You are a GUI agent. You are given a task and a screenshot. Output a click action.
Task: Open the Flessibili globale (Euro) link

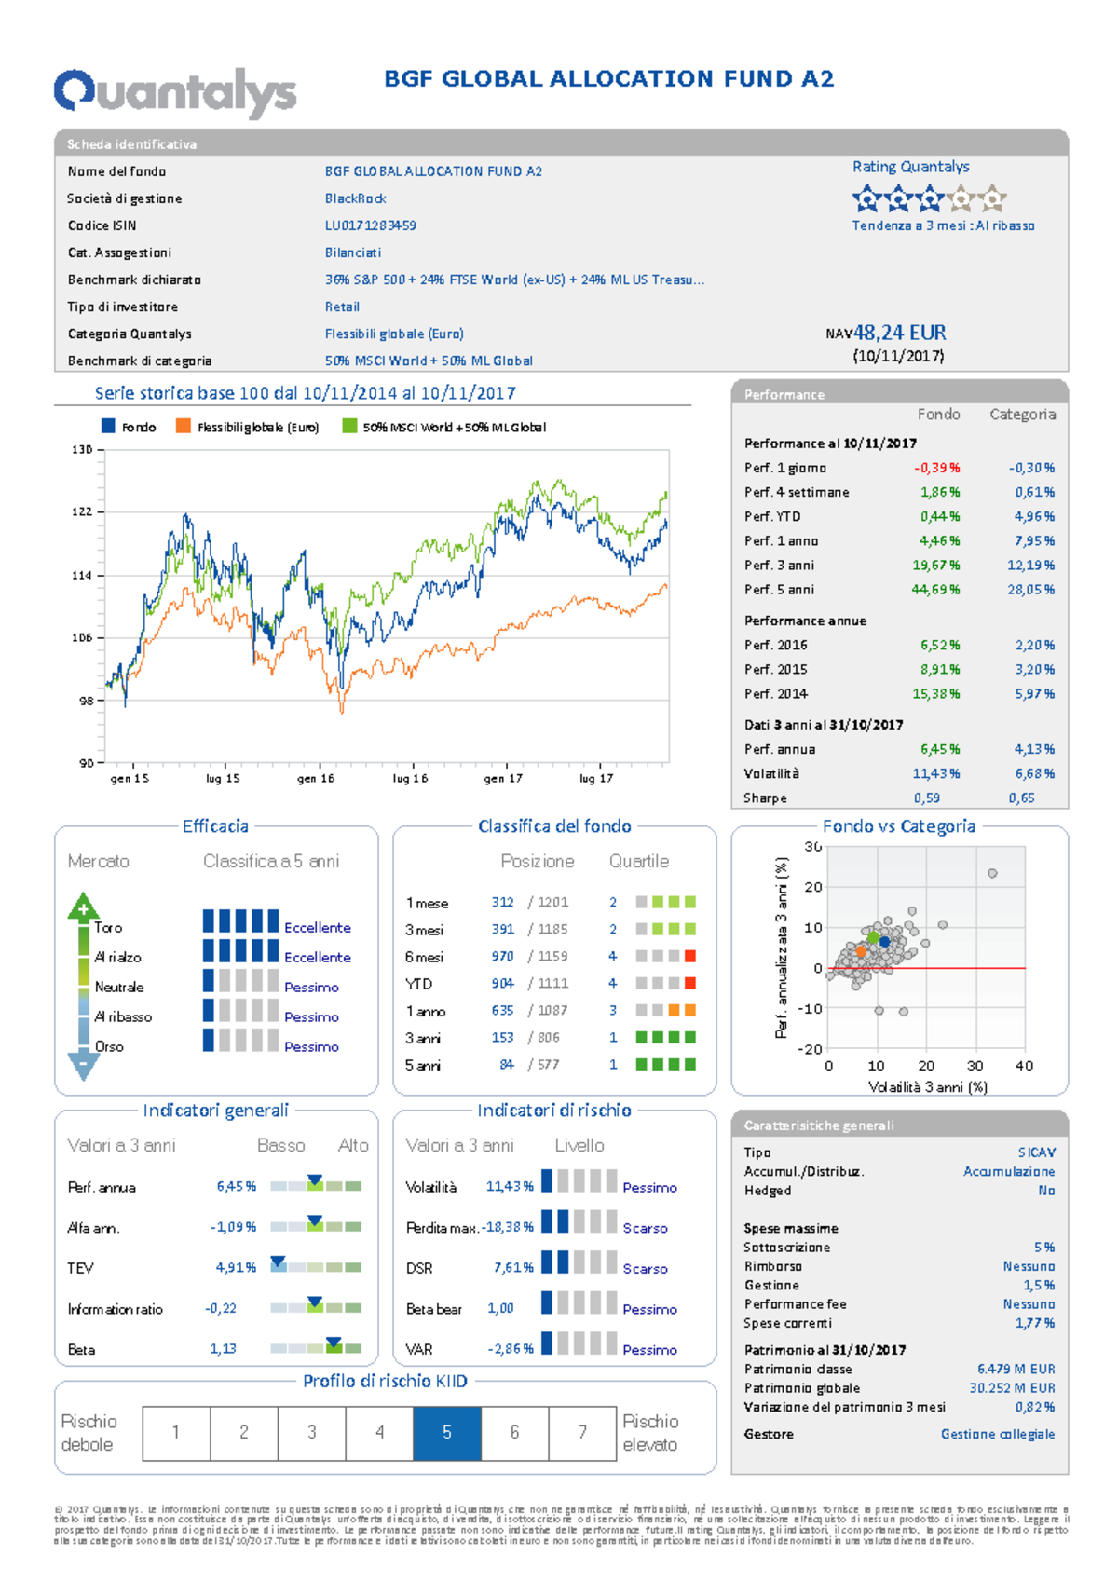[x=394, y=334]
